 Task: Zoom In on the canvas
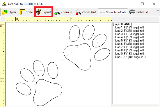click(x=63, y=12)
